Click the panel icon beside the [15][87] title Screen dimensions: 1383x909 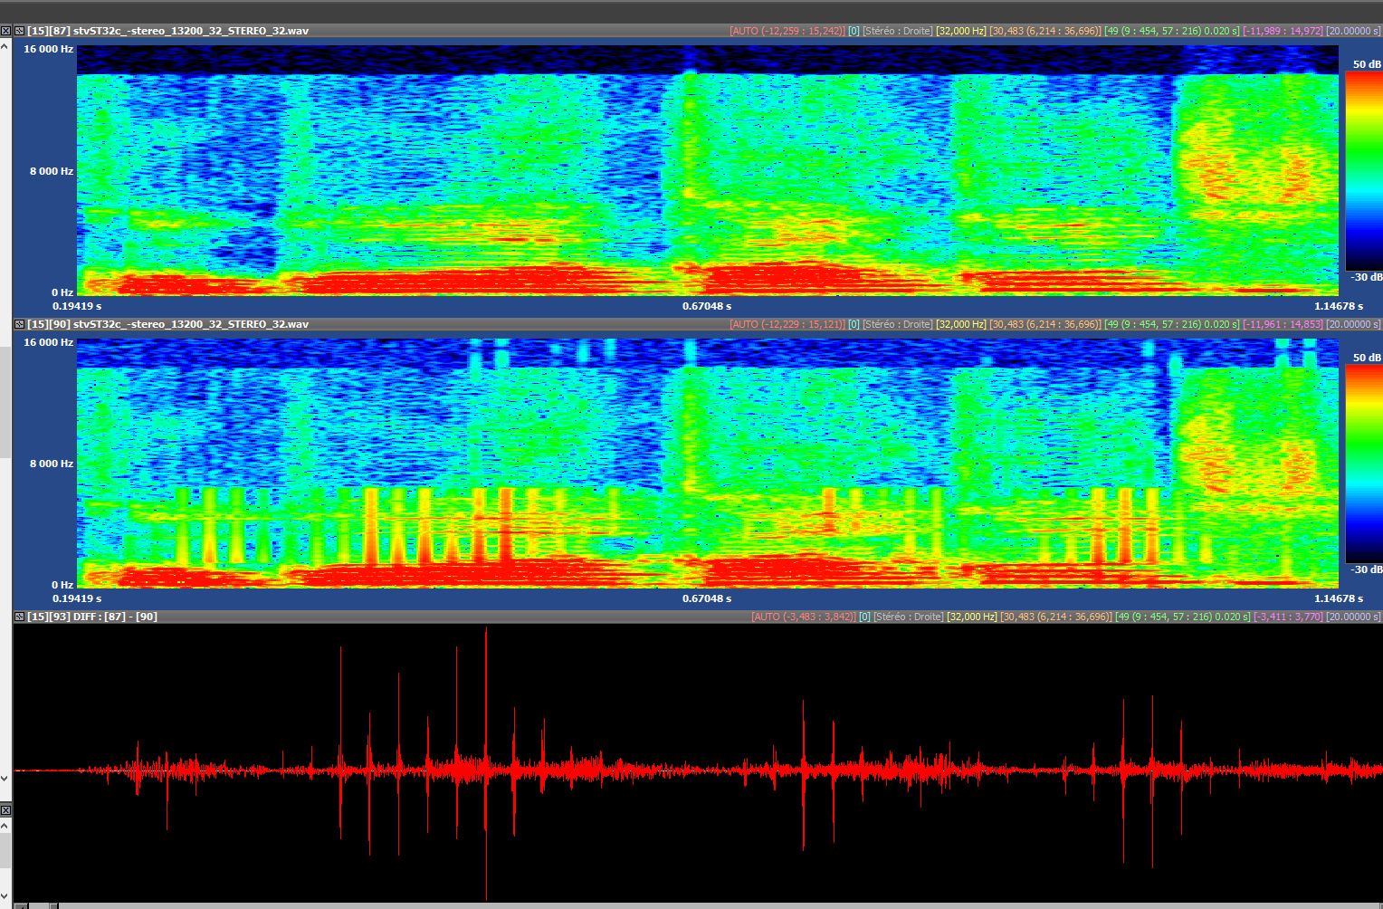tap(19, 31)
